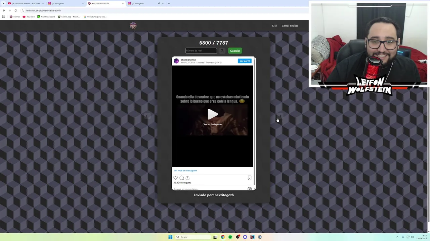Viewport: 430px width, 241px height.
Task: Open the settings gear app in taskbar
Action: 260,237
